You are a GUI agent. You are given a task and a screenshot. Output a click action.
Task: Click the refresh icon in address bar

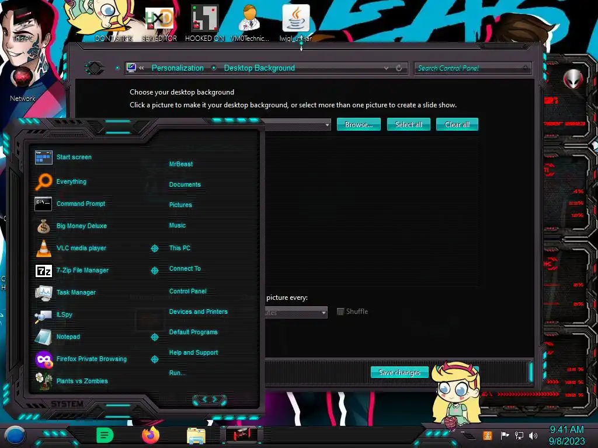tap(398, 68)
